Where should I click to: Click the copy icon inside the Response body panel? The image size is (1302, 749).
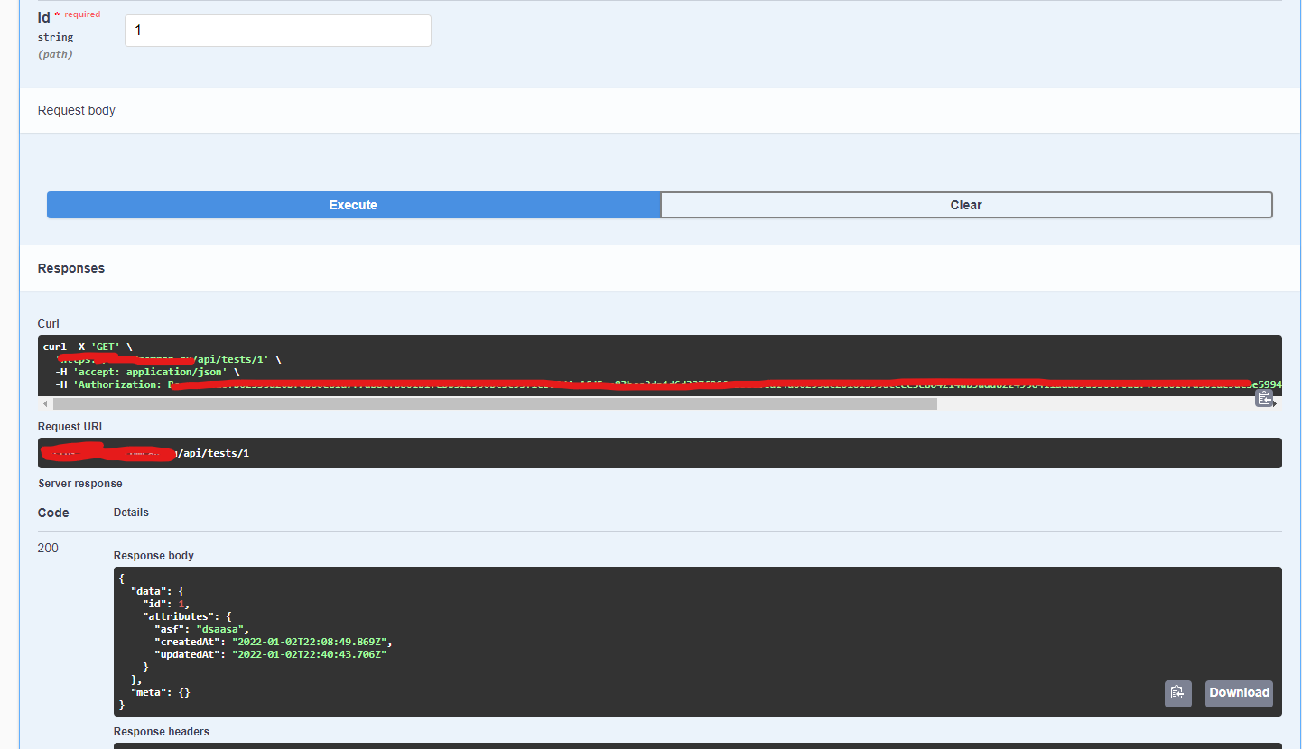click(x=1177, y=693)
